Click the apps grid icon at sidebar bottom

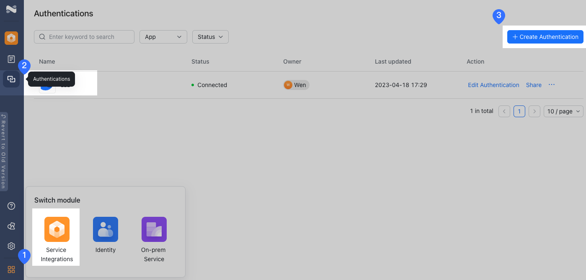tap(11, 269)
